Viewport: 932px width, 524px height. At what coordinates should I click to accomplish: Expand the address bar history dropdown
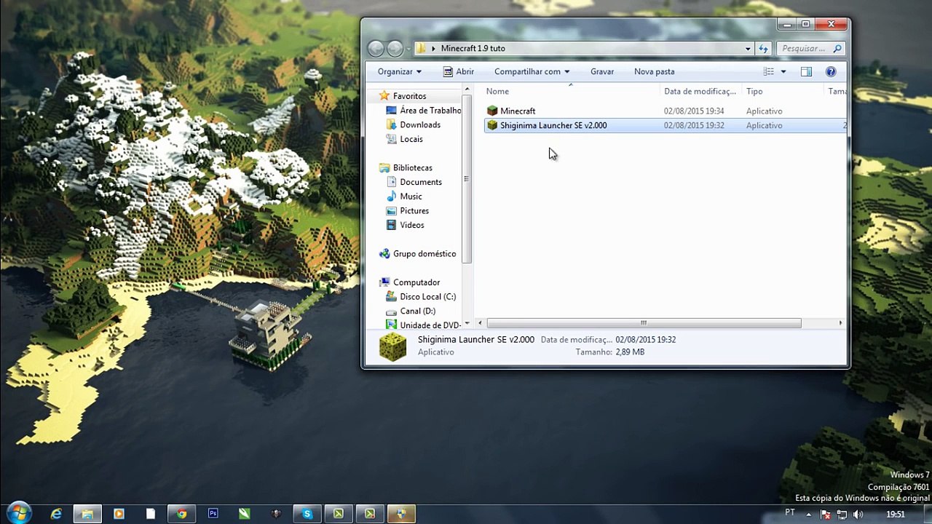[748, 49]
